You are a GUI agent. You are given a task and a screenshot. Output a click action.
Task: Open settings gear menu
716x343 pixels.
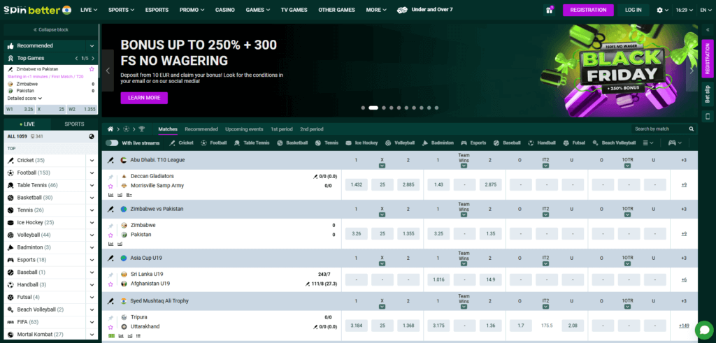(662, 10)
